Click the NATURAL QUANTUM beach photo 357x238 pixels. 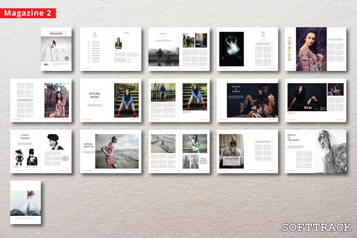tap(117, 151)
